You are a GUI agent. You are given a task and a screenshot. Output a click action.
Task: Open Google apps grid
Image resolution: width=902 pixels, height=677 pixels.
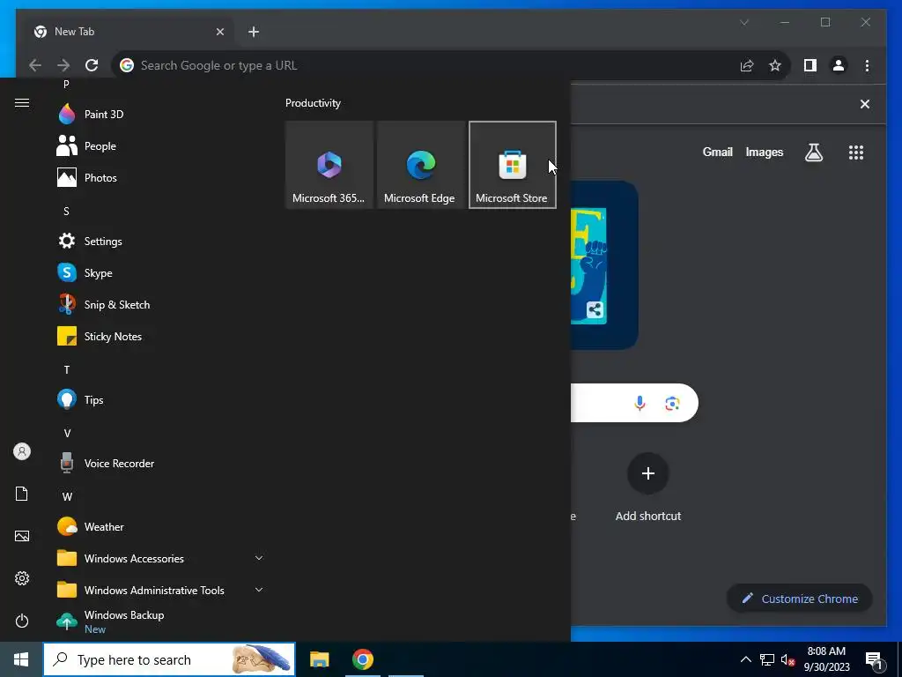click(x=856, y=152)
